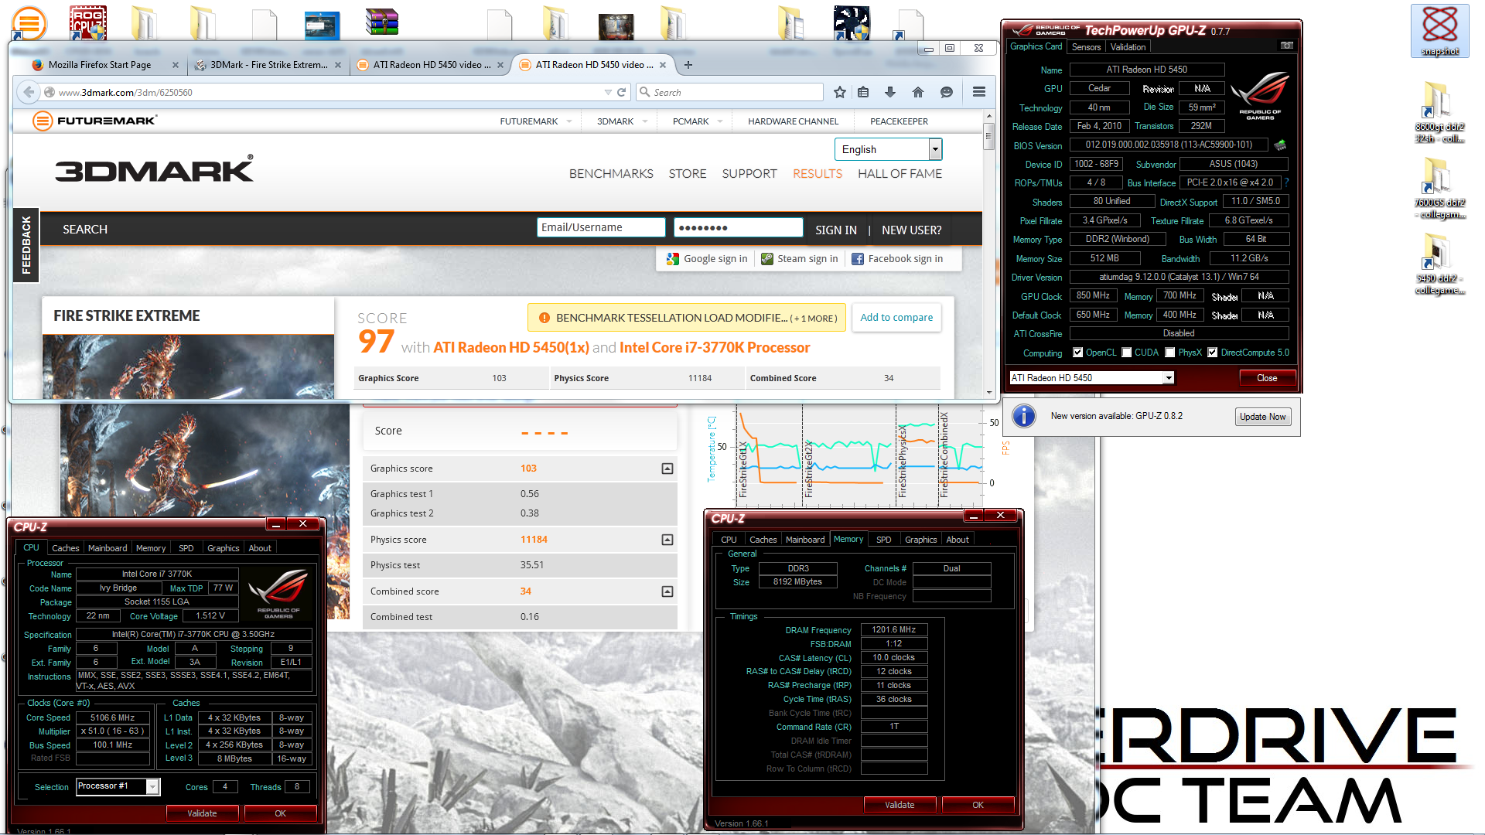Click the Email/Username input field
The image size is (1485, 835).
coord(601,227)
